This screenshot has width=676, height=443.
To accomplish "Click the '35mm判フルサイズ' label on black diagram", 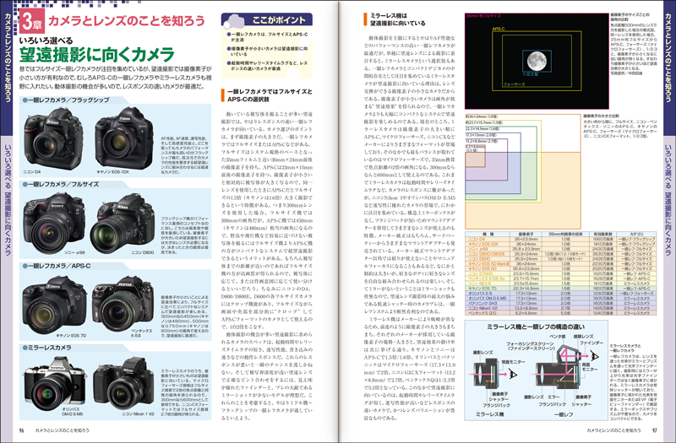I will pos(483,16).
